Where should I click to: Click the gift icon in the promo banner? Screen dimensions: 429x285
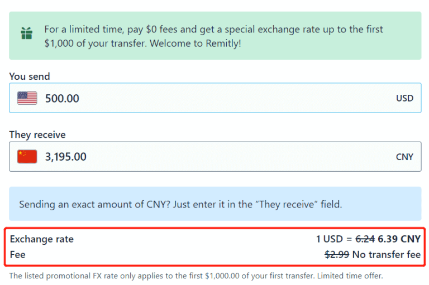(26, 33)
